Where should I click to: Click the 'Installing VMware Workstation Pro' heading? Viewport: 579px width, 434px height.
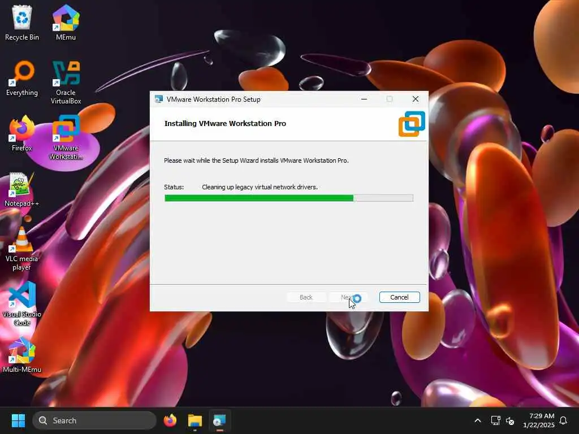(x=225, y=124)
